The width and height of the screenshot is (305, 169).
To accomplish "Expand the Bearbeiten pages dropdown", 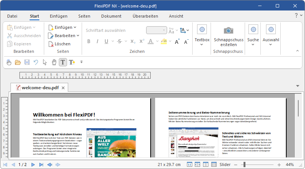I will (x=64, y=36).
